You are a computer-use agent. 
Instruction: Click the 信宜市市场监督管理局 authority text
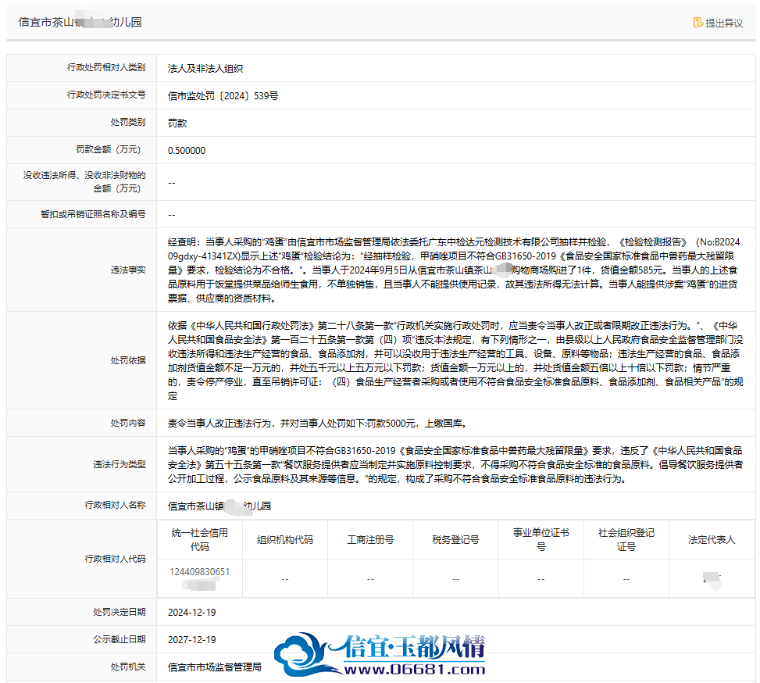coord(215,667)
